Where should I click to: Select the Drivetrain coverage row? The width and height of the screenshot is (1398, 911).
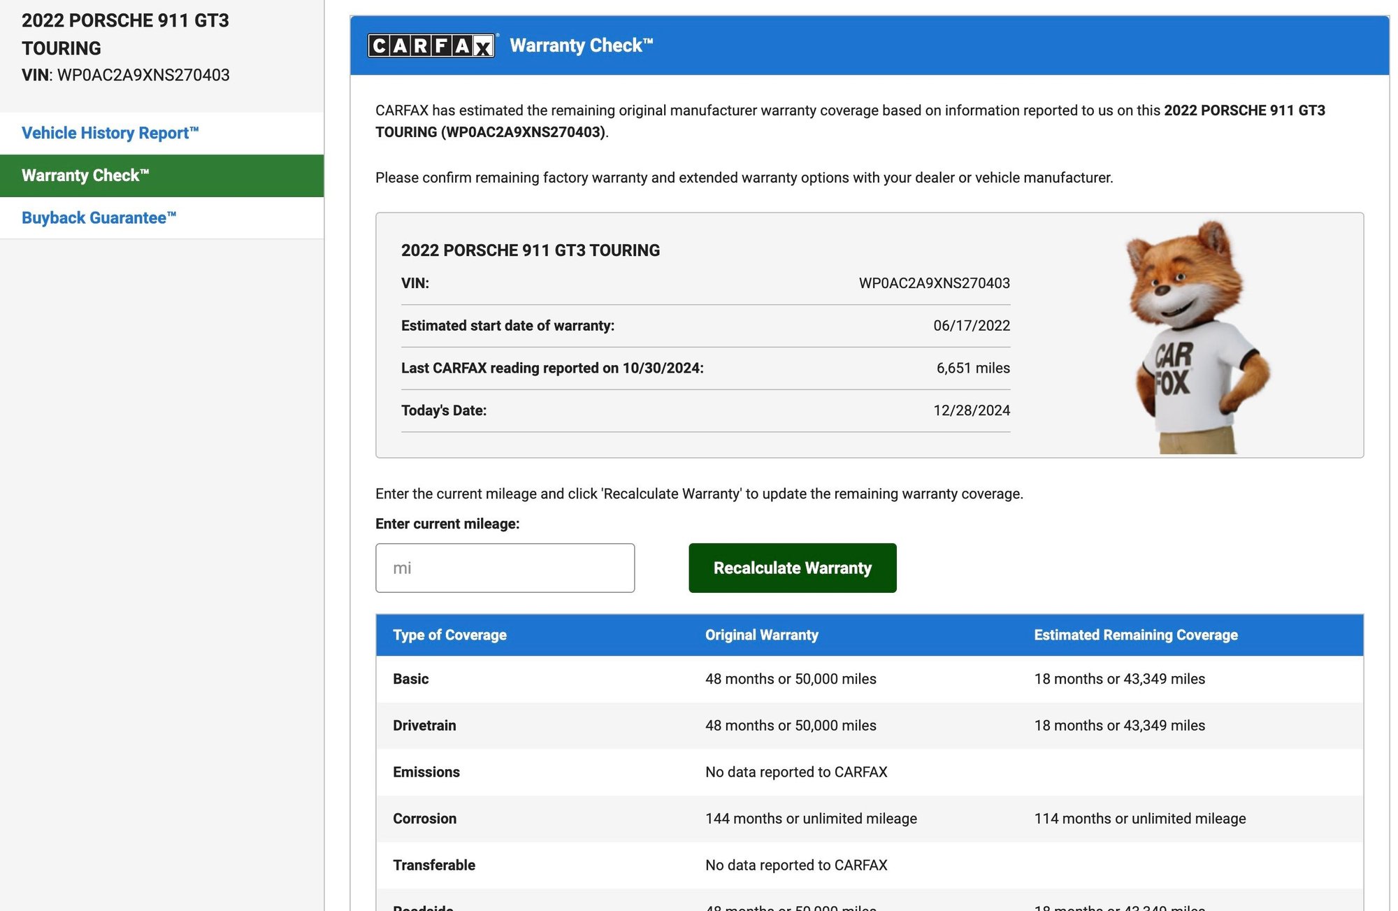pyautogui.click(x=424, y=726)
